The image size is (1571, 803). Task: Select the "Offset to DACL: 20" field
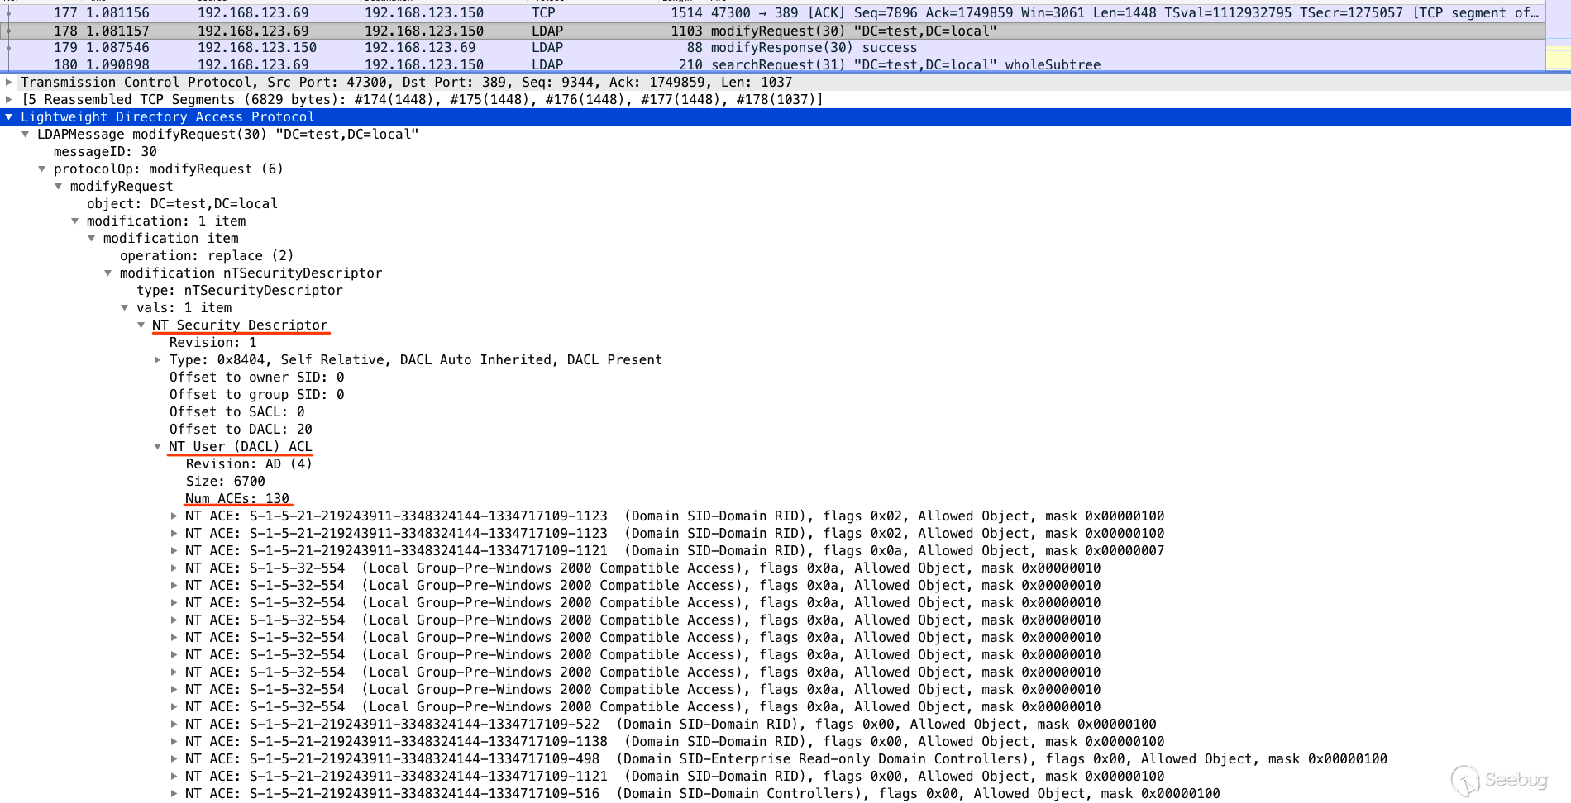[241, 430]
